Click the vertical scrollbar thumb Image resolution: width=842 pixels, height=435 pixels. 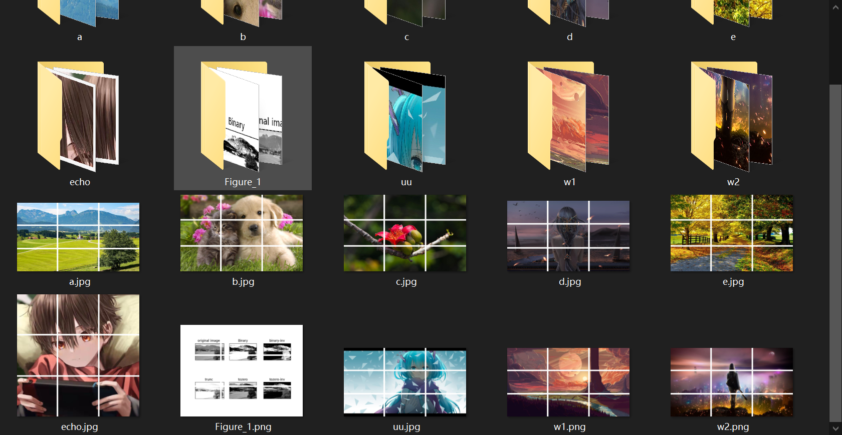pos(835,253)
